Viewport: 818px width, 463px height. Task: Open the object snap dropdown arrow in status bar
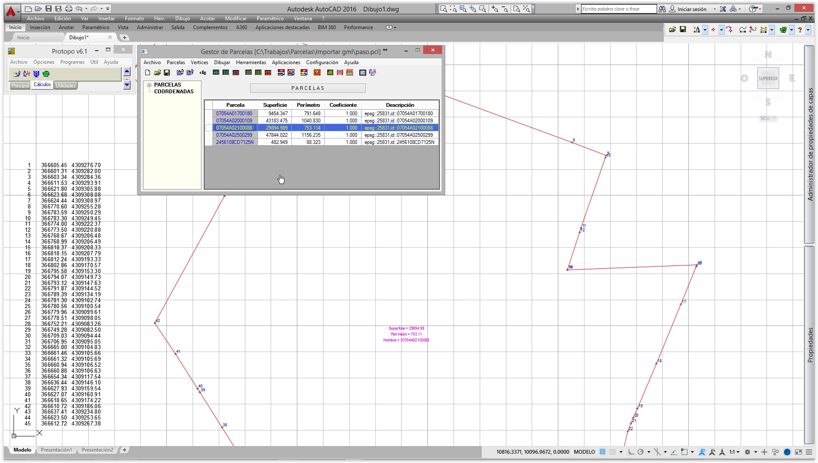tap(692, 452)
